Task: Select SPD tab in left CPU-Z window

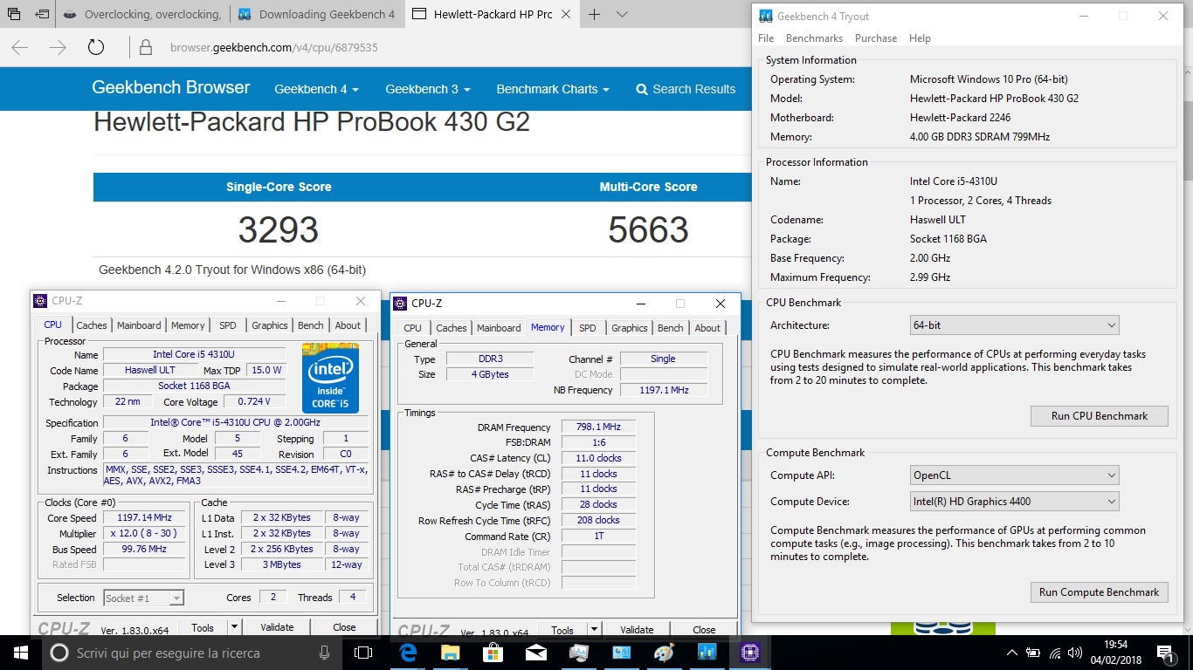Action: (228, 325)
